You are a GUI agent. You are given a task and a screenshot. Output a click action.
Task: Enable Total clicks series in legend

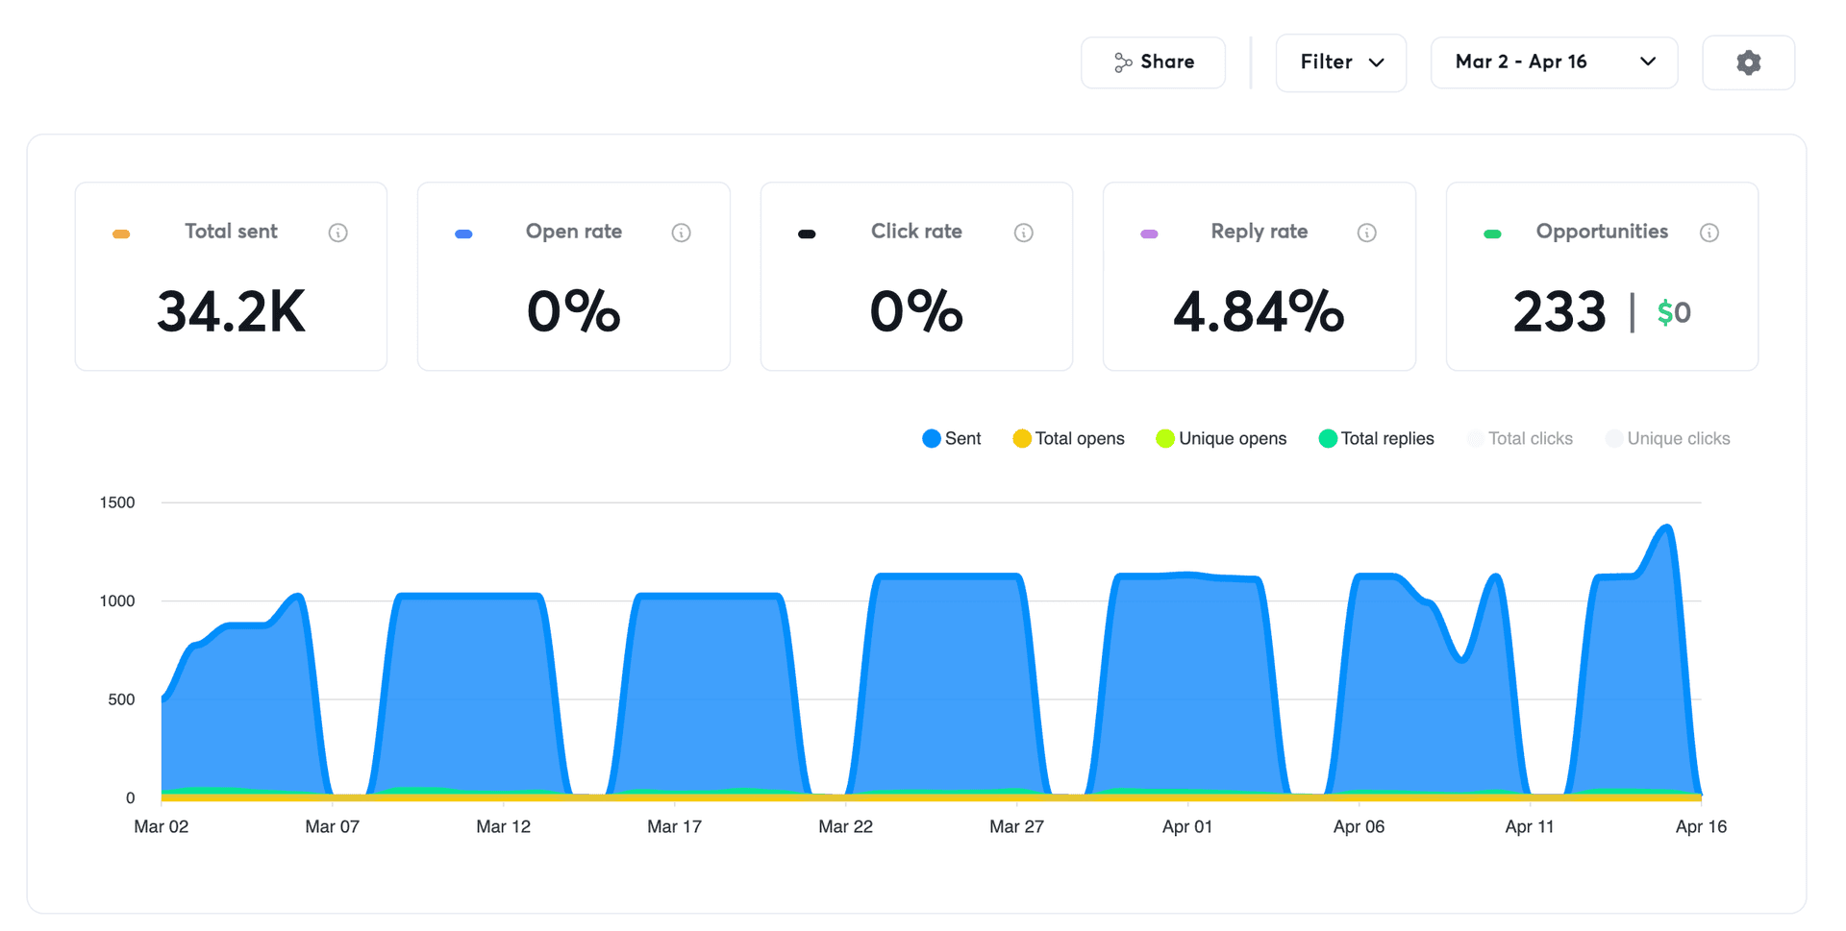point(1519,439)
